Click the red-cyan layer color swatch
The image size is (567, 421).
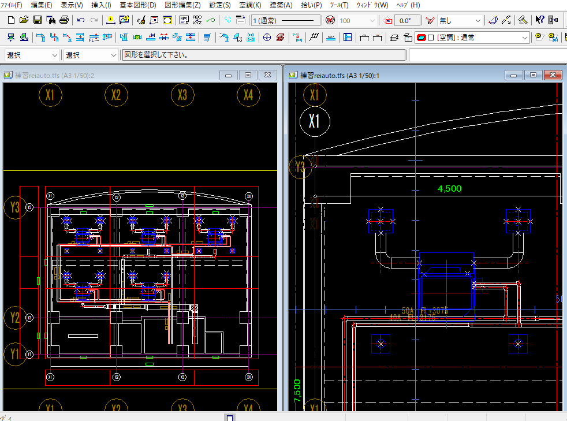point(421,38)
